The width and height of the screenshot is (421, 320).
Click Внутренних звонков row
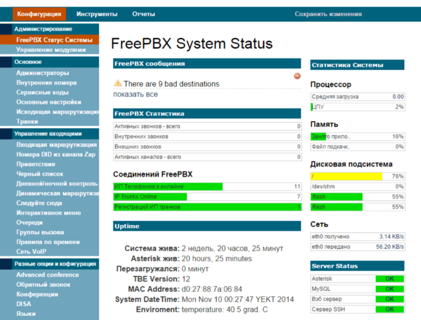click(207, 136)
